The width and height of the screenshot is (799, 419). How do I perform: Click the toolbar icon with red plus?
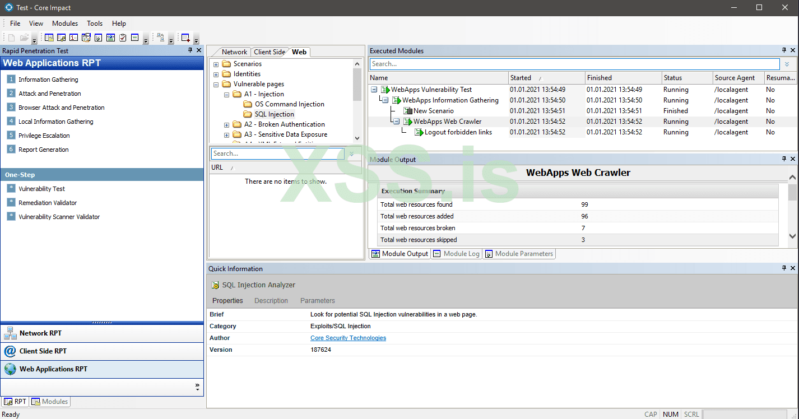click(x=185, y=38)
